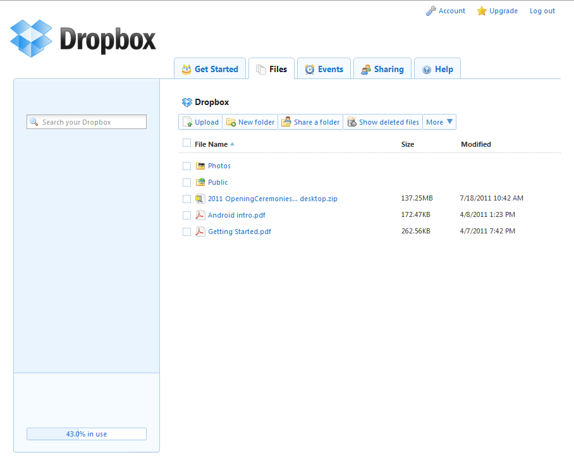Click the 137.25MB size value

(x=417, y=198)
